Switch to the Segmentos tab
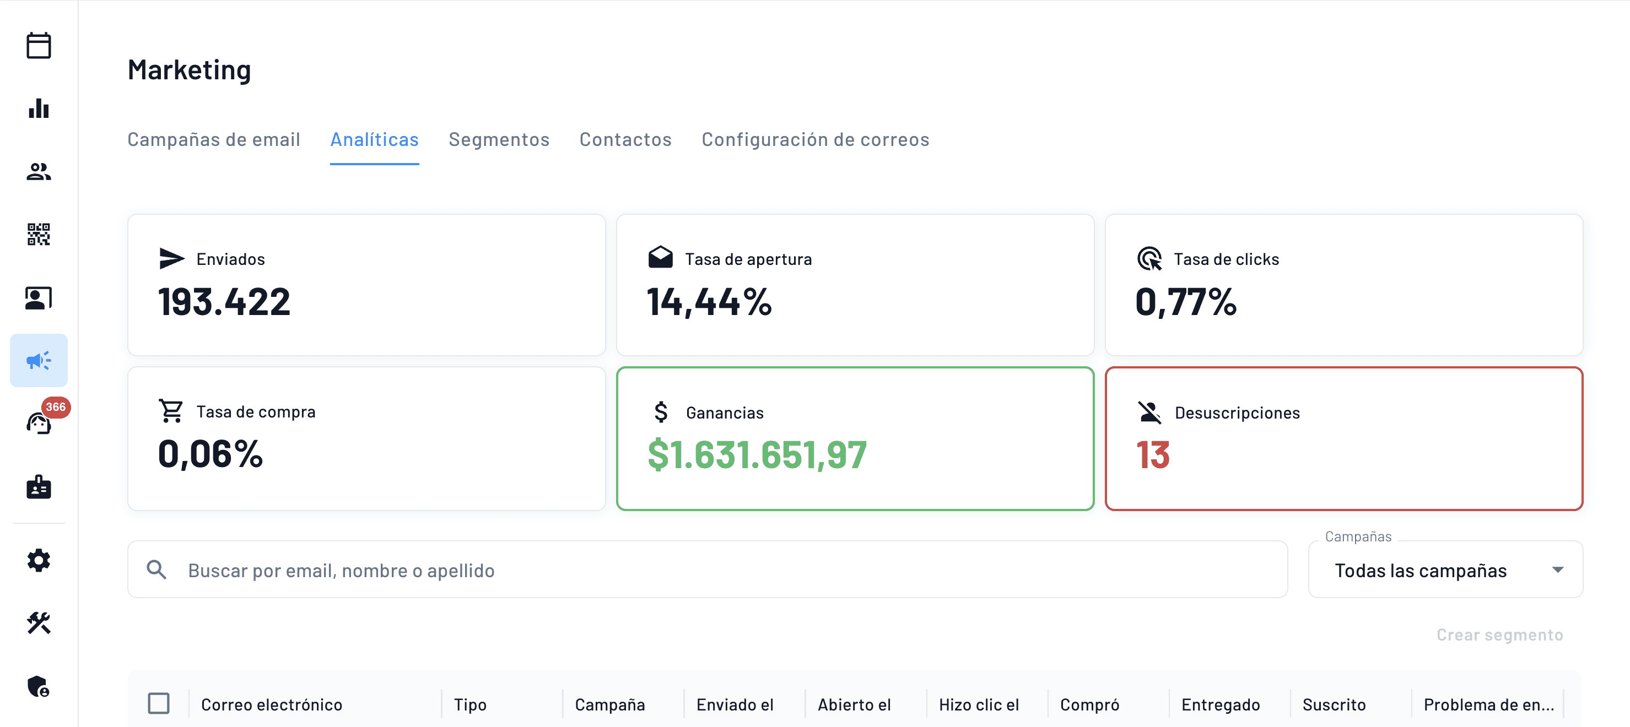Image resolution: width=1630 pixels, height=727 pixels. 499,140
